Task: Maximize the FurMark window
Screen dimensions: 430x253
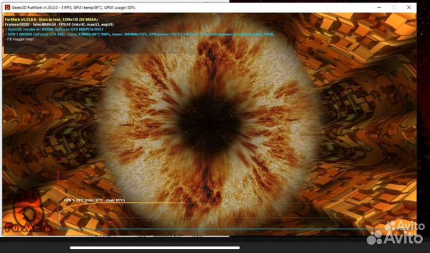Action: point(394,7)
